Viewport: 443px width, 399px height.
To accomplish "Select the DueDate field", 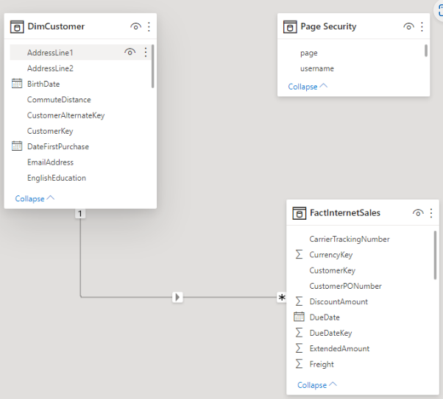I will tap(325, 317).
